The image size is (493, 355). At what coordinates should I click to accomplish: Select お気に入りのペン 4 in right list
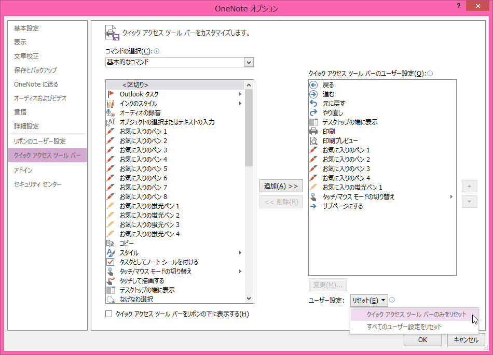[382, 178]
